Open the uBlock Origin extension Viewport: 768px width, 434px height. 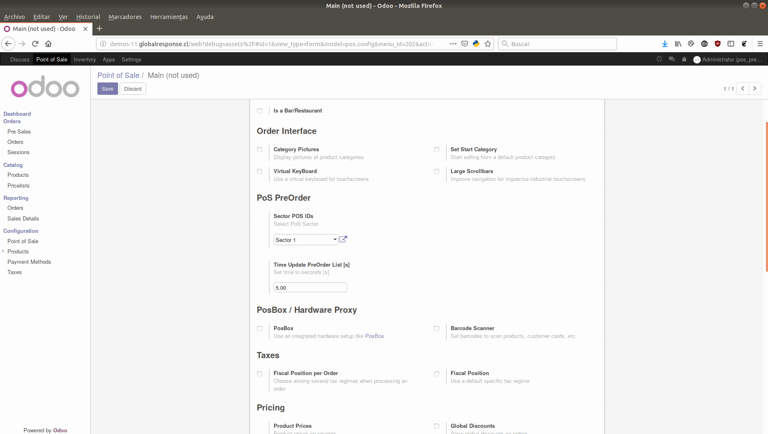718,44
